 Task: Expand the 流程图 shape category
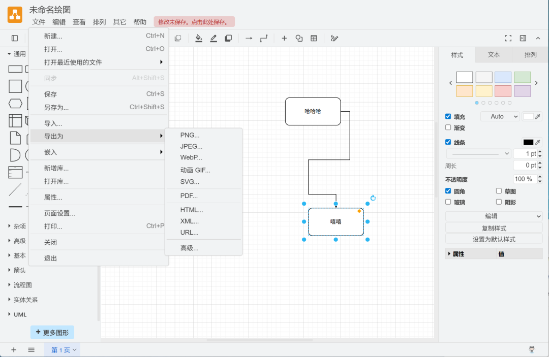pyautogui.click(x=22, y=285)
